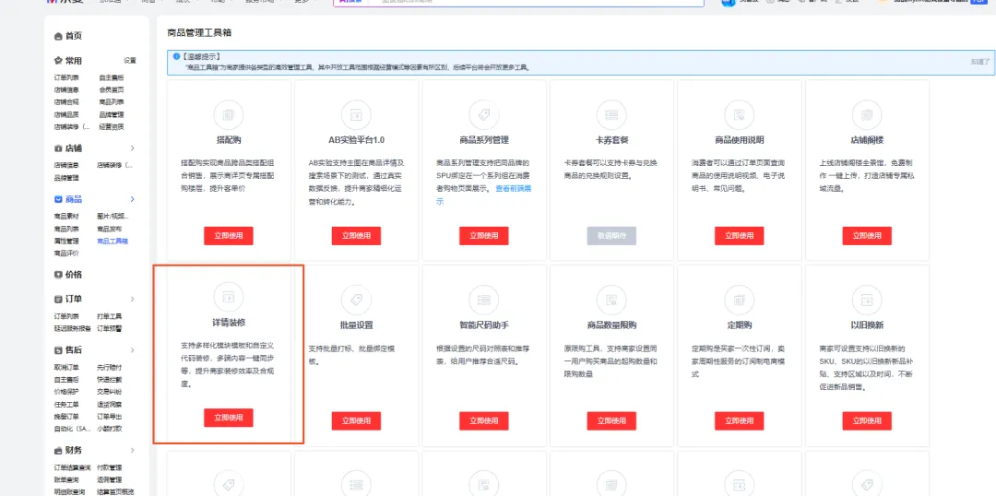
Task: Click the 定期购 card icon
Action: (x=739, y=299)
